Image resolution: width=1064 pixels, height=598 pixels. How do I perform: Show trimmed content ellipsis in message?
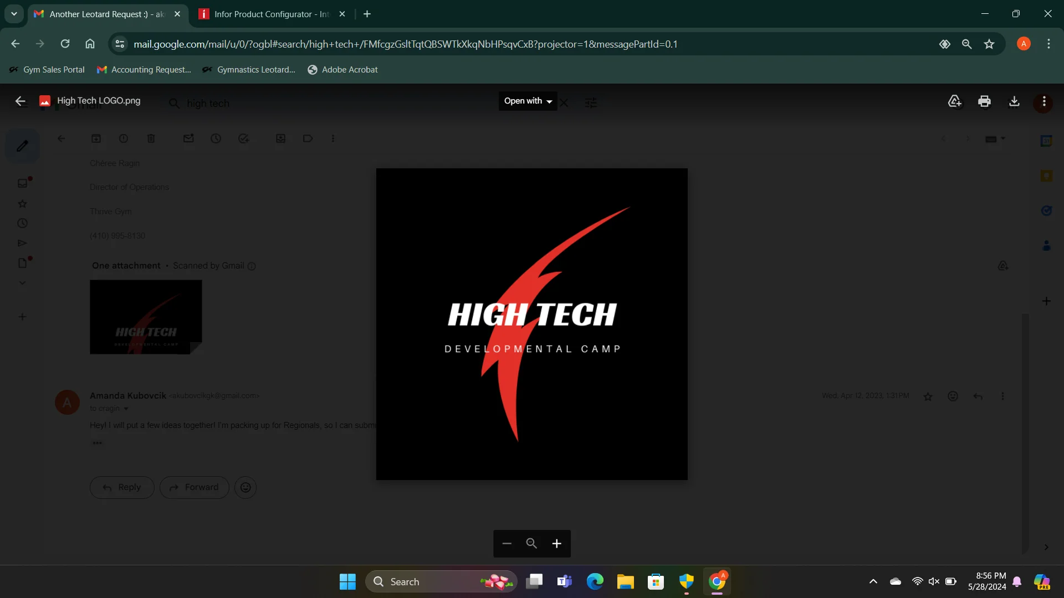pyautogui.click(x=97, y=443)
